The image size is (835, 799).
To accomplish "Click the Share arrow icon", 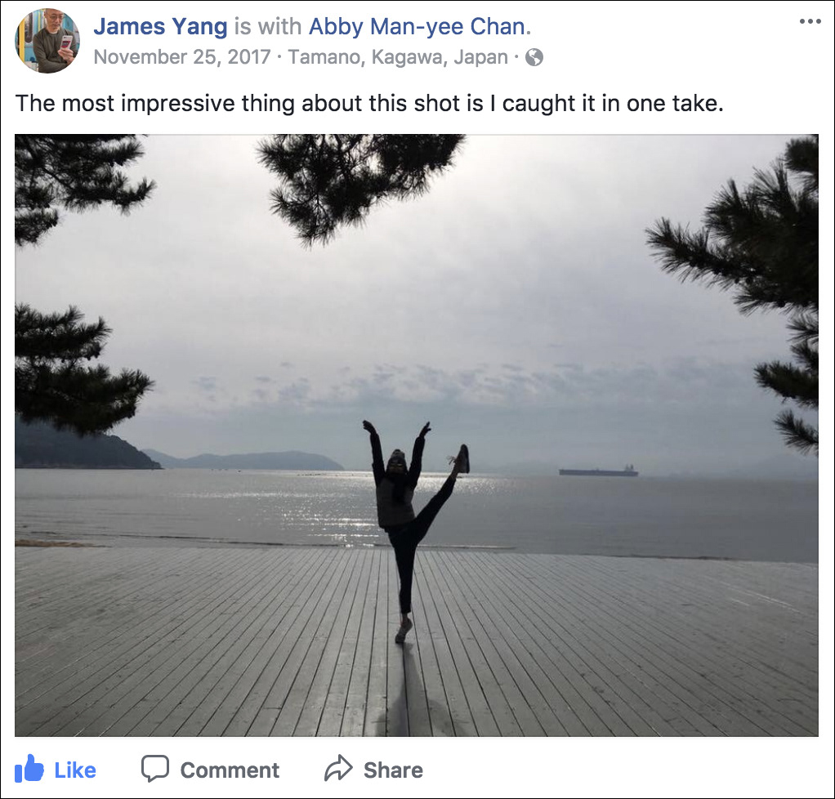I will pyautogui.click(x=338, y=768).
